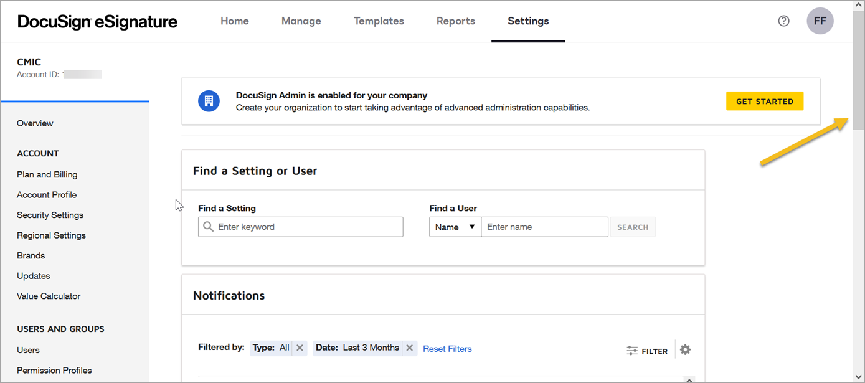Screen dimensions: 865x383
Task: Open the Reports section
Action: pos(455,21)
